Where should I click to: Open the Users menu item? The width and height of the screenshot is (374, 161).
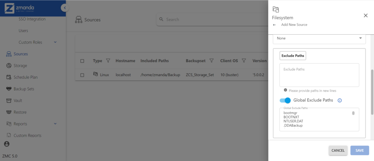pyautogui.click(x=23, y=31)
